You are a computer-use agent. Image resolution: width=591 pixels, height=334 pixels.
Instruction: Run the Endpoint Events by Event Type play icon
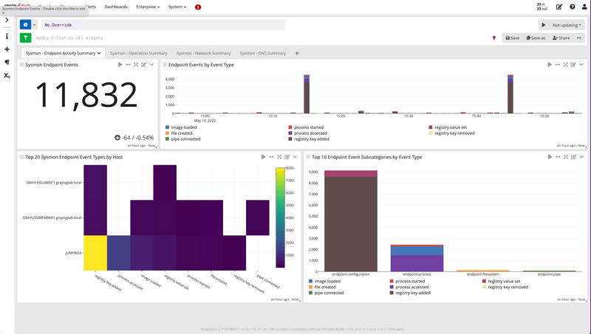click(550, 65)
